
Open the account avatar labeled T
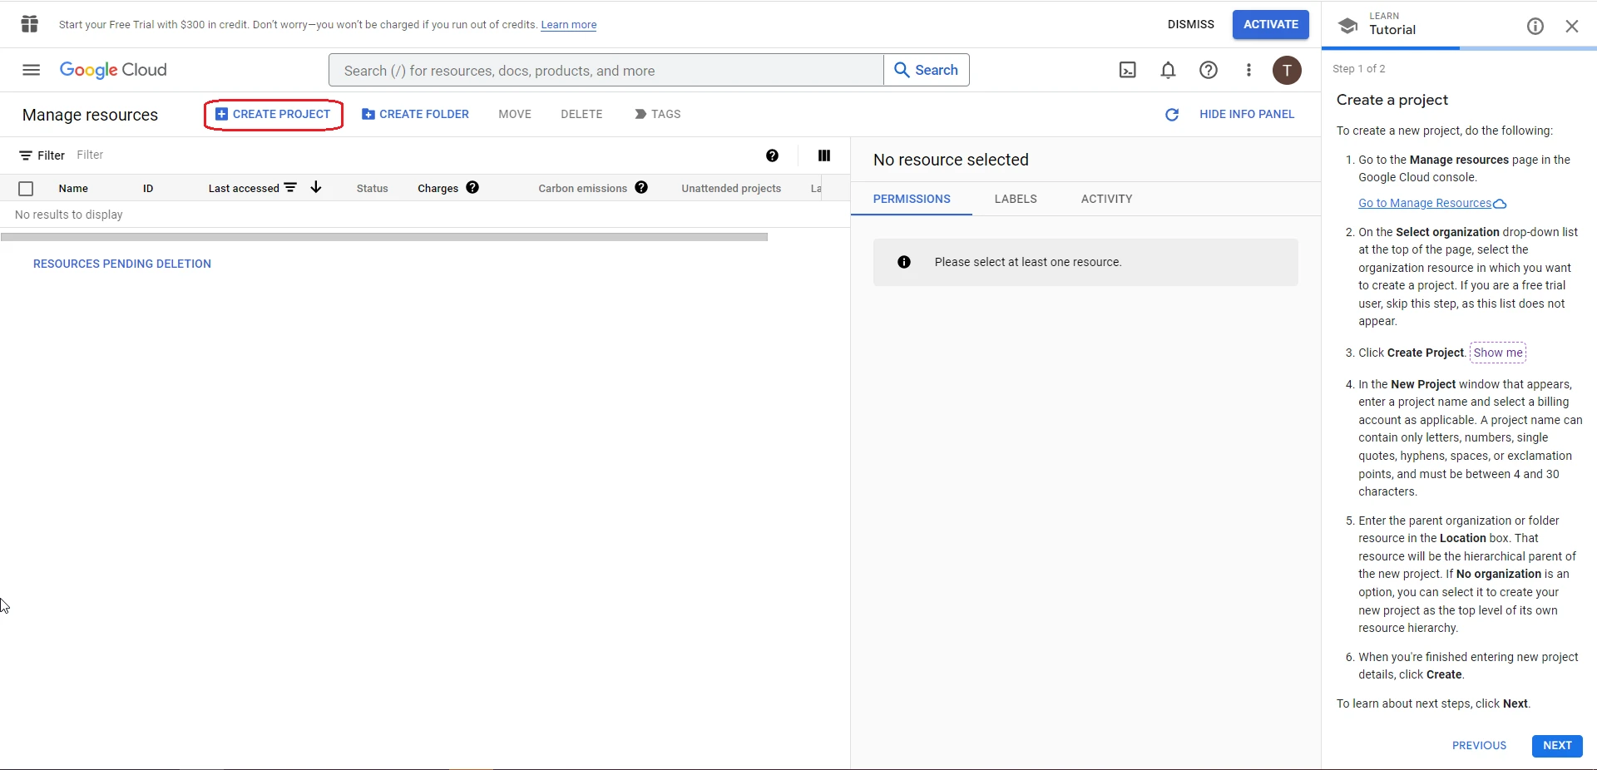point(1287,70)
